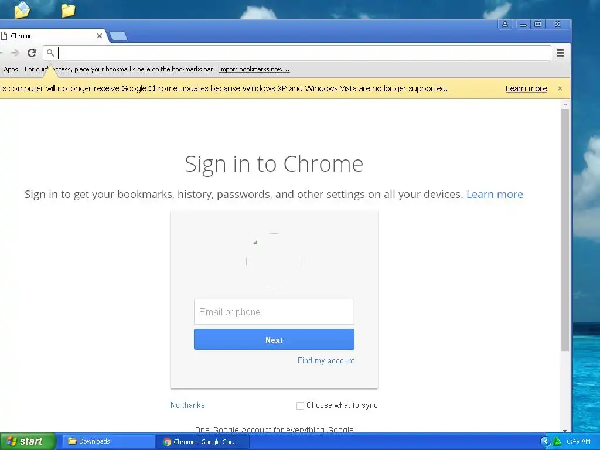Open the Windows start menu
The image size is (600, 450).
pyautogui.click(x=28, y=441)
